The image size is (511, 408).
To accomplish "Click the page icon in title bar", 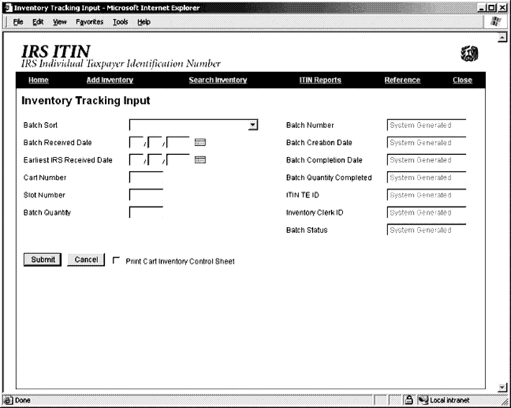I will coord(8,8).
